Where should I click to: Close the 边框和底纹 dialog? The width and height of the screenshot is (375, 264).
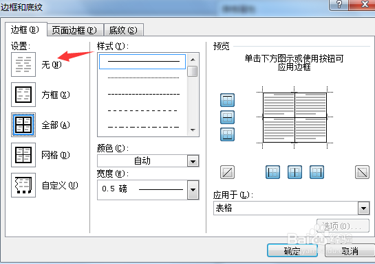[x=364, y=5]
